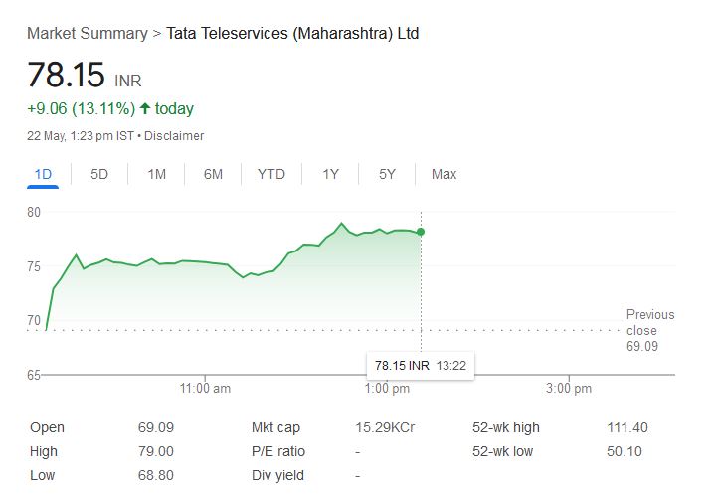Click the Previous close 69.09 label
Viewport: 714px width, 502px height.
pos(649,330)
